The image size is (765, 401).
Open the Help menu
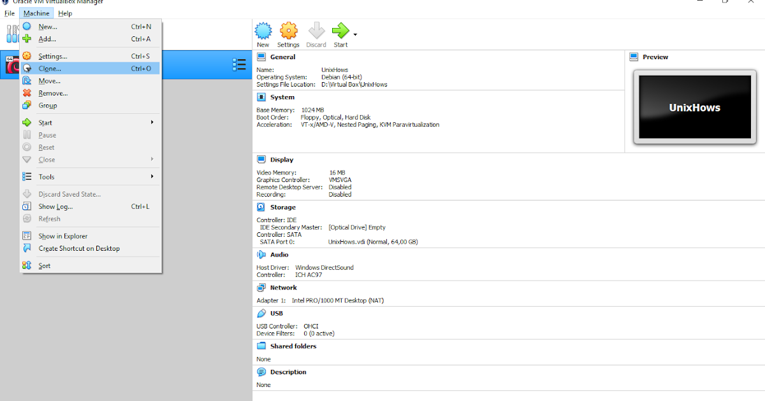[x=64, y=13]
